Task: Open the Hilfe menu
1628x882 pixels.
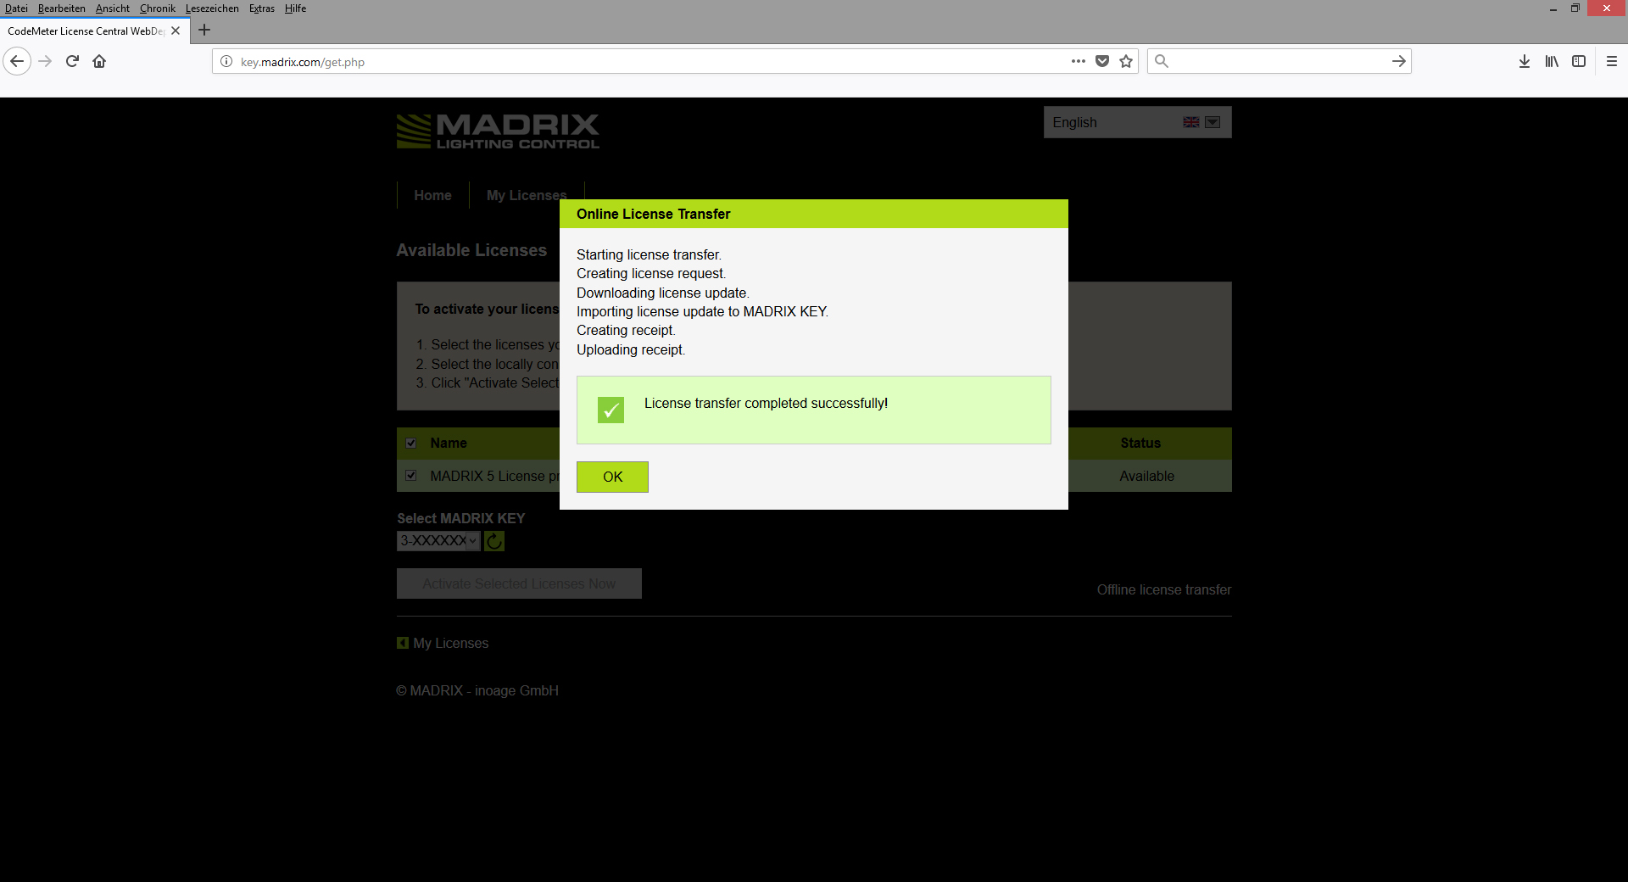Action: pos(295,8)
